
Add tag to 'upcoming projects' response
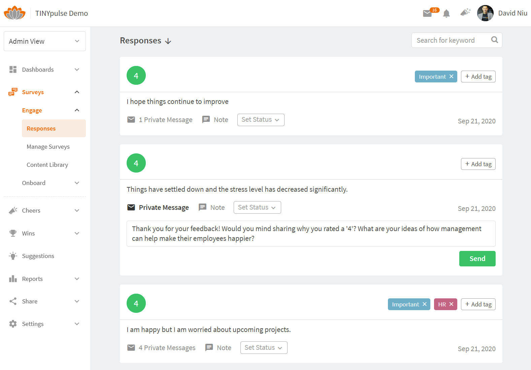478,304
